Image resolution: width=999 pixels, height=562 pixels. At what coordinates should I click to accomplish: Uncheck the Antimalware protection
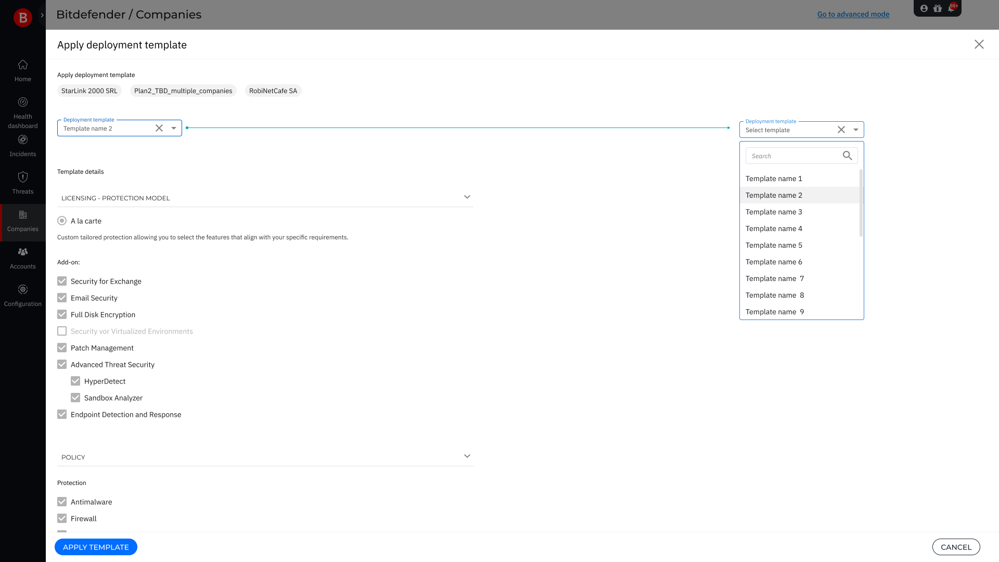point(62,502)
